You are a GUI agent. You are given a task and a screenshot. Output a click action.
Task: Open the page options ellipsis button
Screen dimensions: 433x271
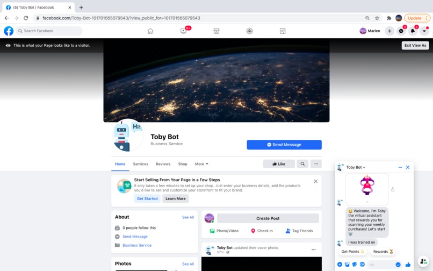point(316,164)
